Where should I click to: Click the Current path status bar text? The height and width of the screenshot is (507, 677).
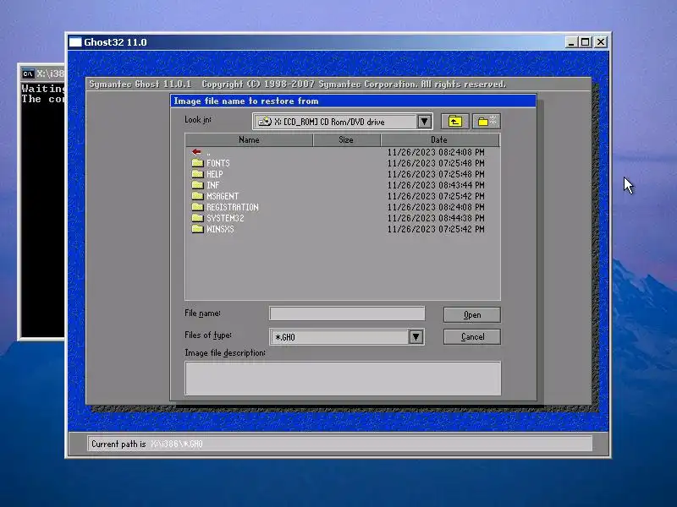[146, 444]
